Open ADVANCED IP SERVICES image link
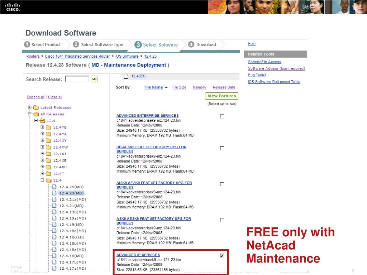The width and height of the screenshot is (367, 275). 138,255
